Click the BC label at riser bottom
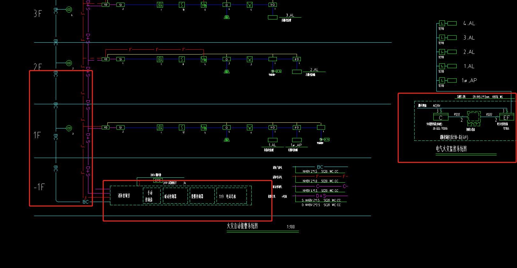Viewport: 517px width, 268px height. click(x=85, y=202)
